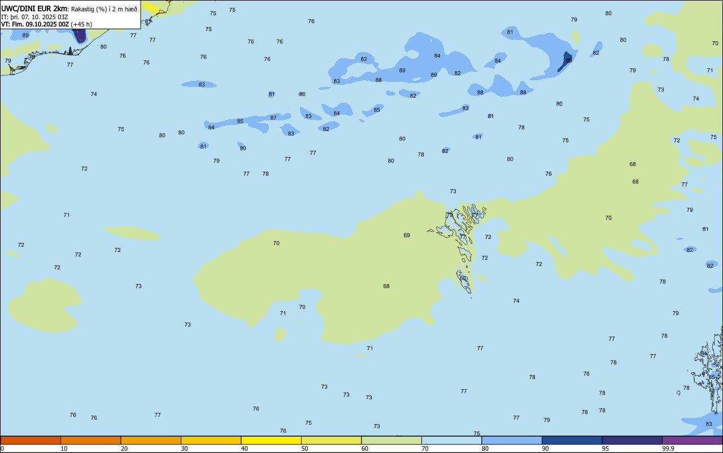Image resolution: width=723 pixels, height=453 pixels.
Task: Click the 98 humidity value in dark blue patch
Action: [569, 60]
